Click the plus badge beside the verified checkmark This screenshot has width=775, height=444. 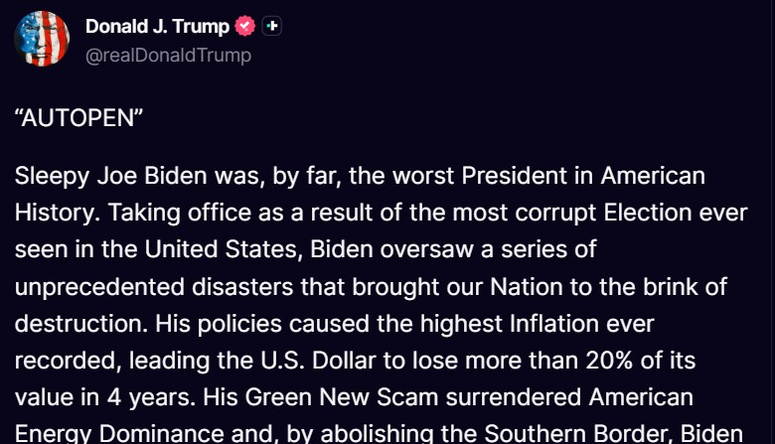pos(271,27)
